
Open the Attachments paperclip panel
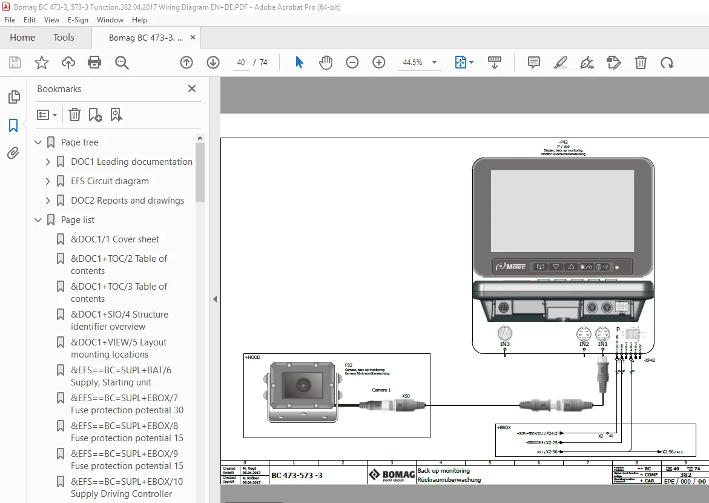point(13,153)
